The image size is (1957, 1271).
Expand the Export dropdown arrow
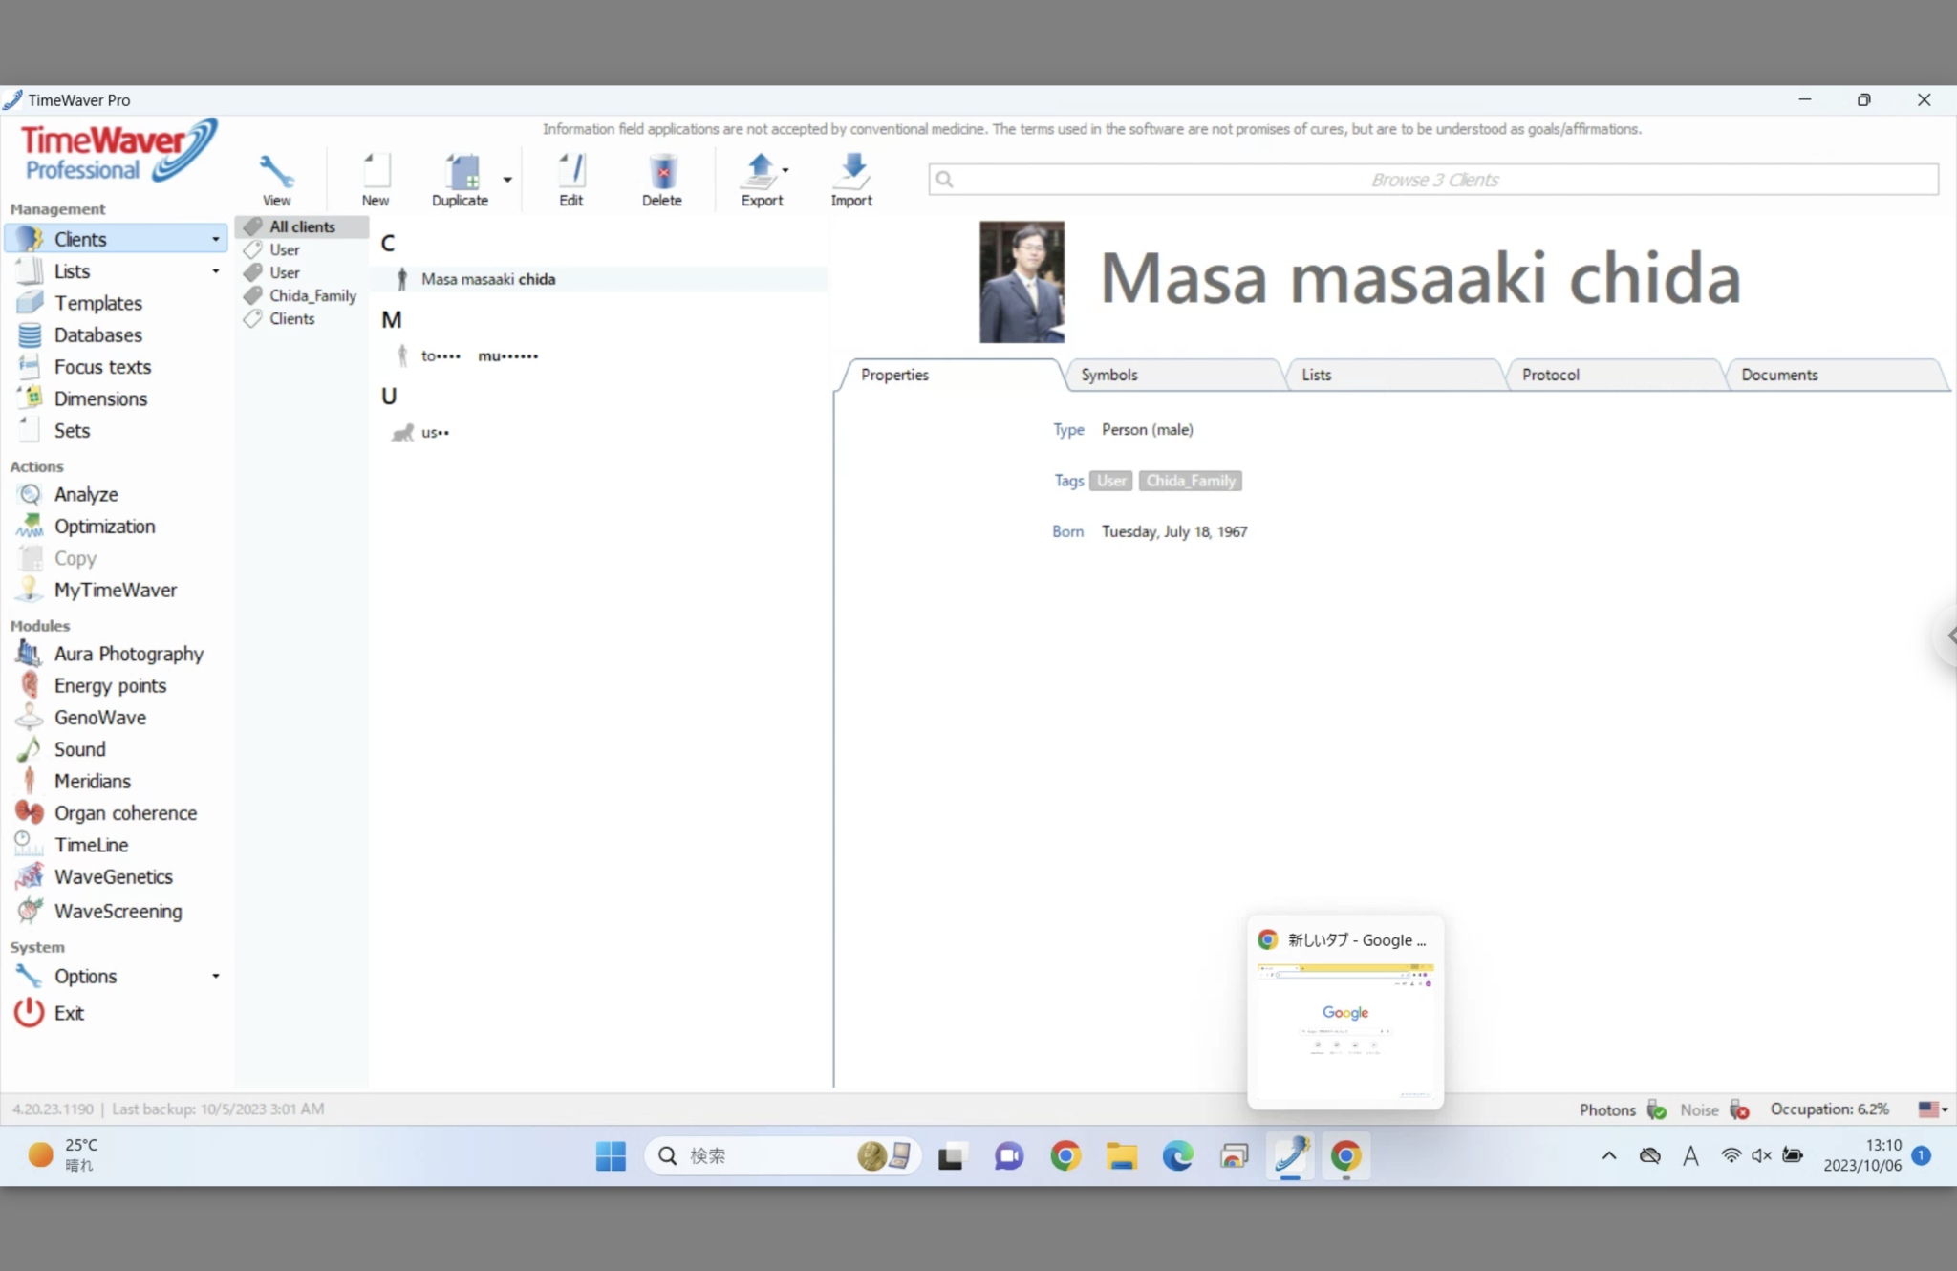(x=785, y=170)
